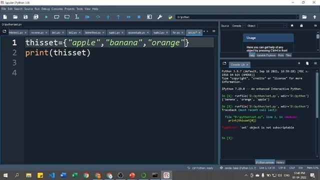Open file using the folder toolbar icon
320x180 pixels.
15,17
